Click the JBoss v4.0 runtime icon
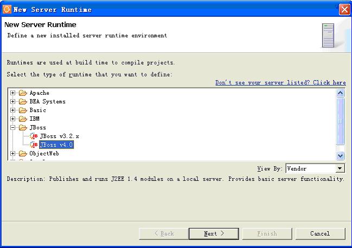 34,145
